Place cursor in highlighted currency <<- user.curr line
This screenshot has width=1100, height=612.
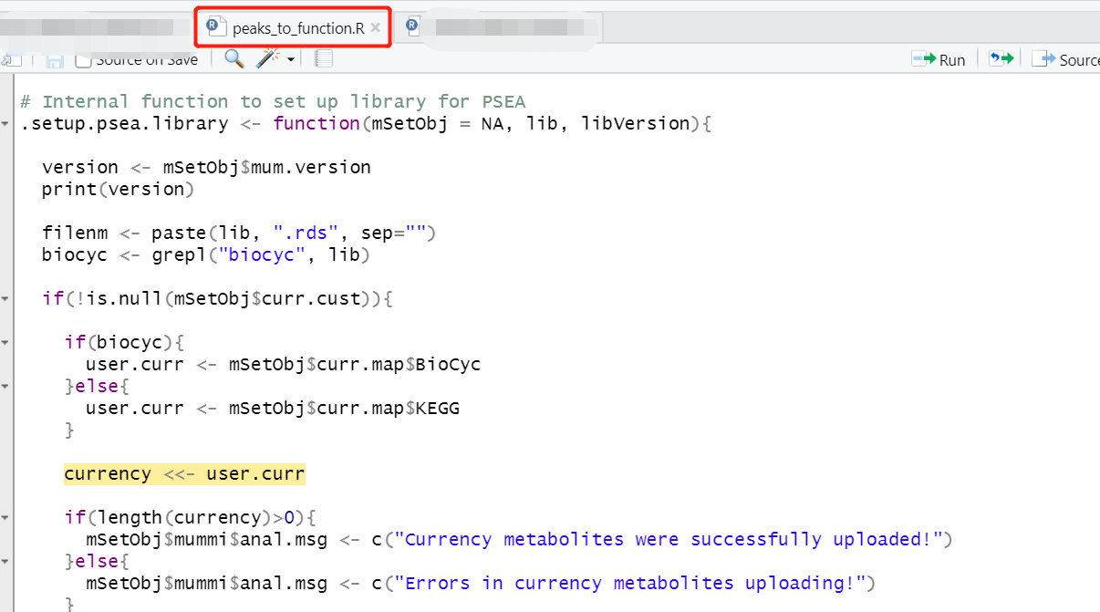pyautogui.click(x=184, y=473)
